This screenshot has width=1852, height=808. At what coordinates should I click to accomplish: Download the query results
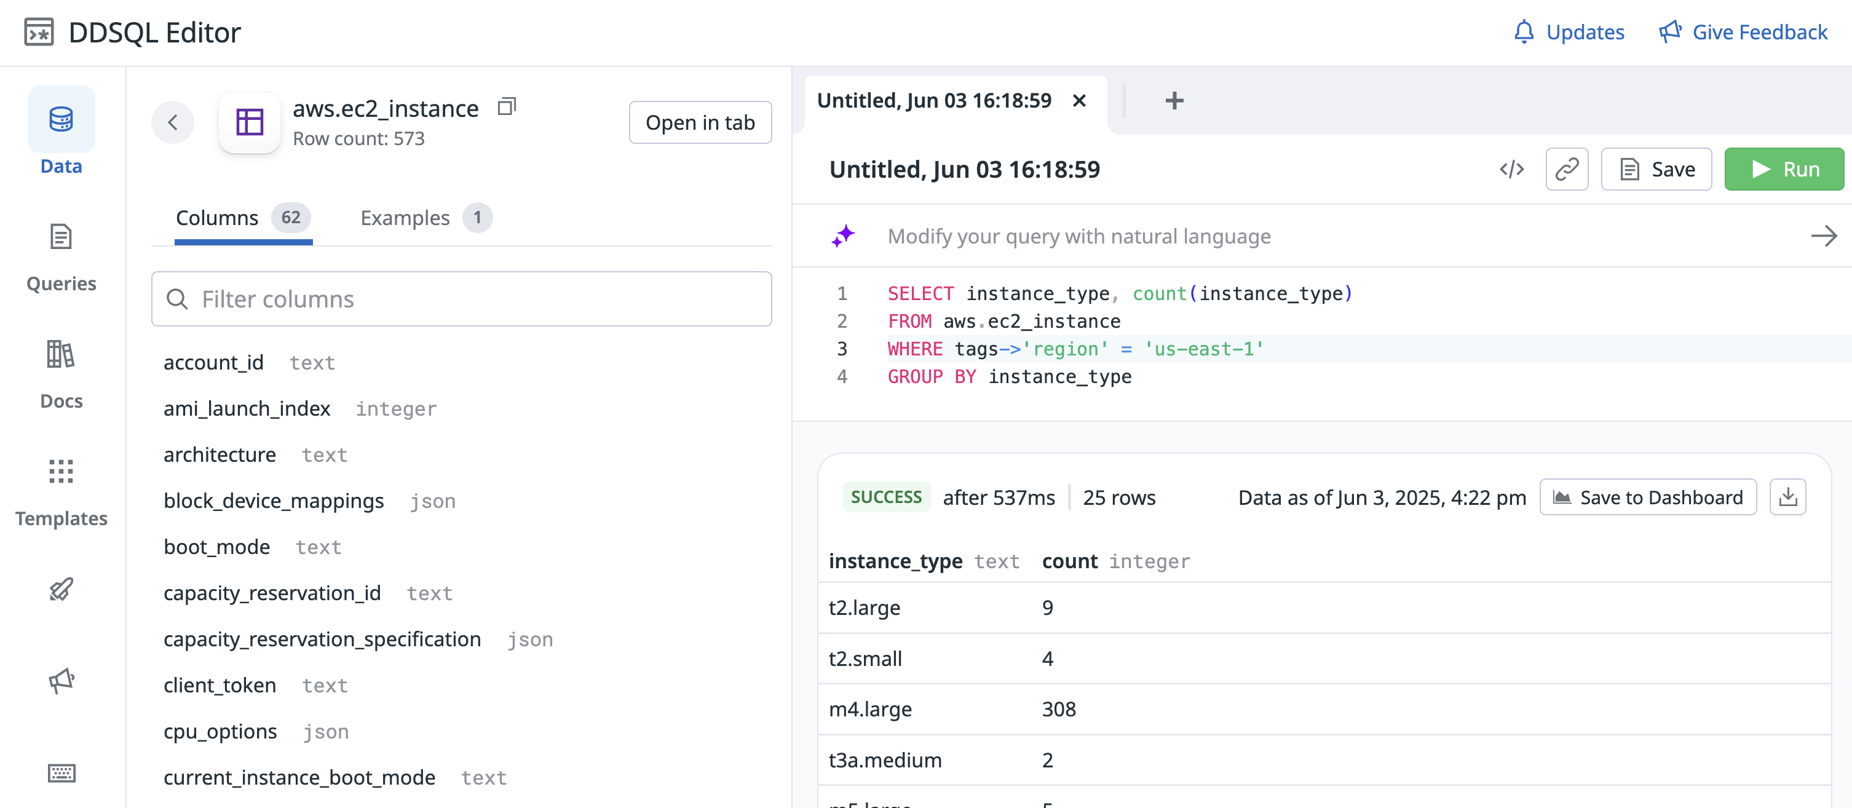[x=1787, y=497]
